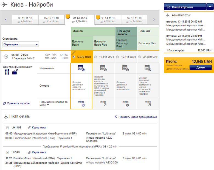The height and width of the screenshot is (170, 214).
Task: Click the miles unavailable icon under Premium Economy Basic
Action: [x=126, y=105]
